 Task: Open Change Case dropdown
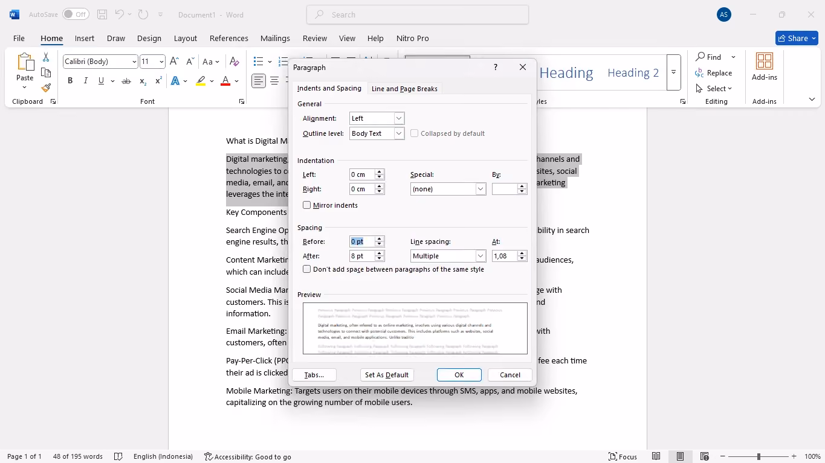click(211, 62)
